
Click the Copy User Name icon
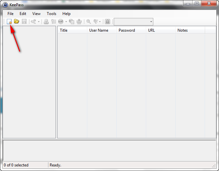pyautogui.click(x=46, y=22)
